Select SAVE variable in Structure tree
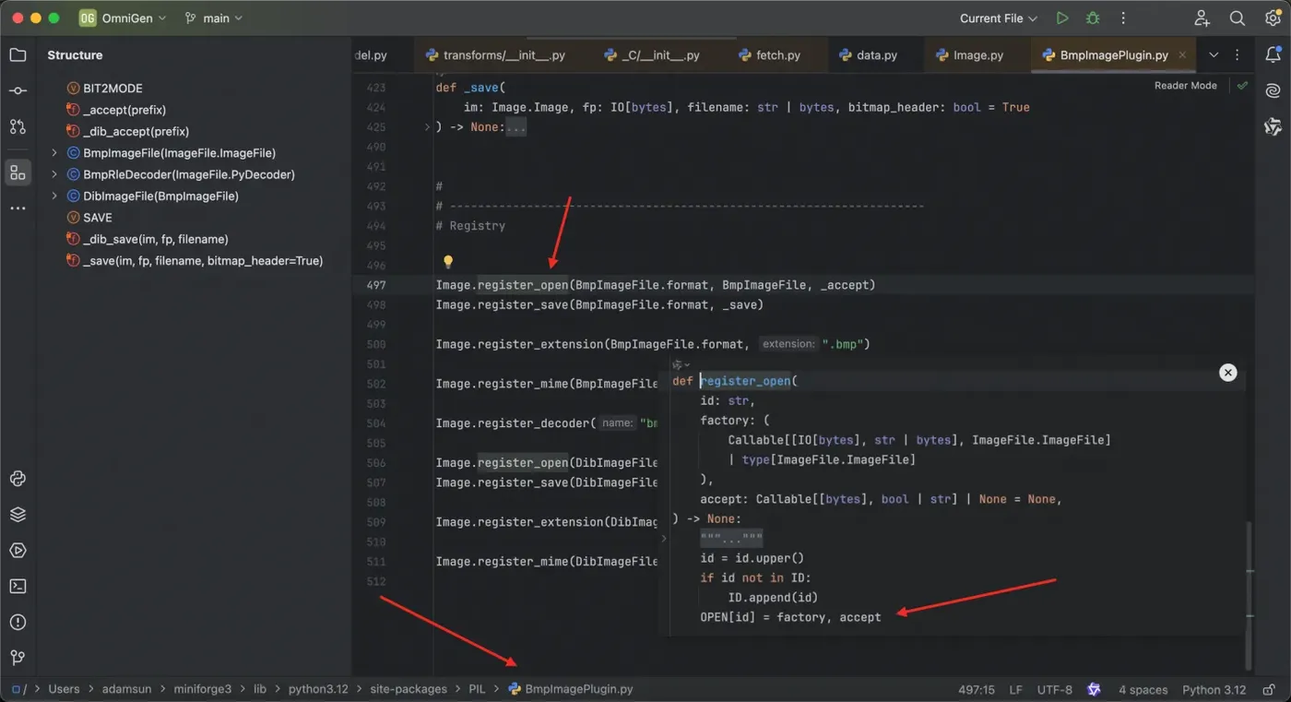This screenshot has height=702, width=1291. (x=89, y=218)
